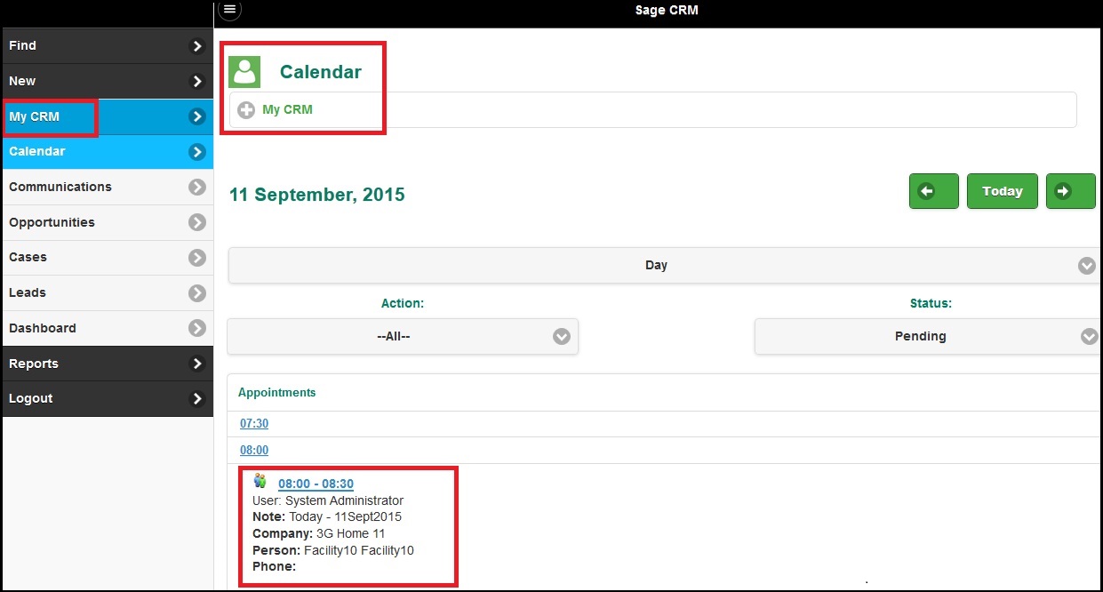Click chevron arrow next to Logout
The height and width of the screenshot is (592, 1103).
pyautogui.click(x=197, y=399)
